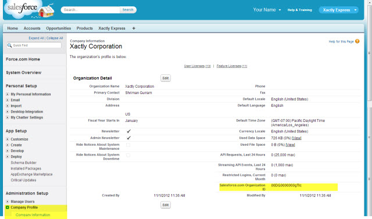Expand the Develop section
The width and height of the screenshot is (372, 219).
pyautogui.click(x=8, y=150)
